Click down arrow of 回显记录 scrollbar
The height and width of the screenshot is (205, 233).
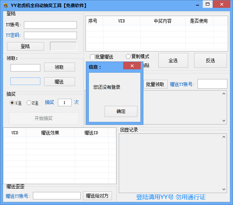[x=224, y=189]
